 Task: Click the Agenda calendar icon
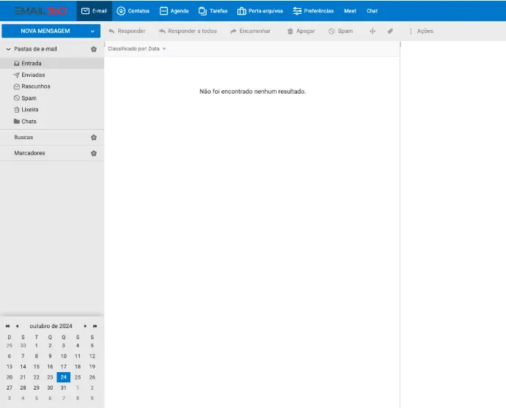pyautogui.click(x=164, y=11)
